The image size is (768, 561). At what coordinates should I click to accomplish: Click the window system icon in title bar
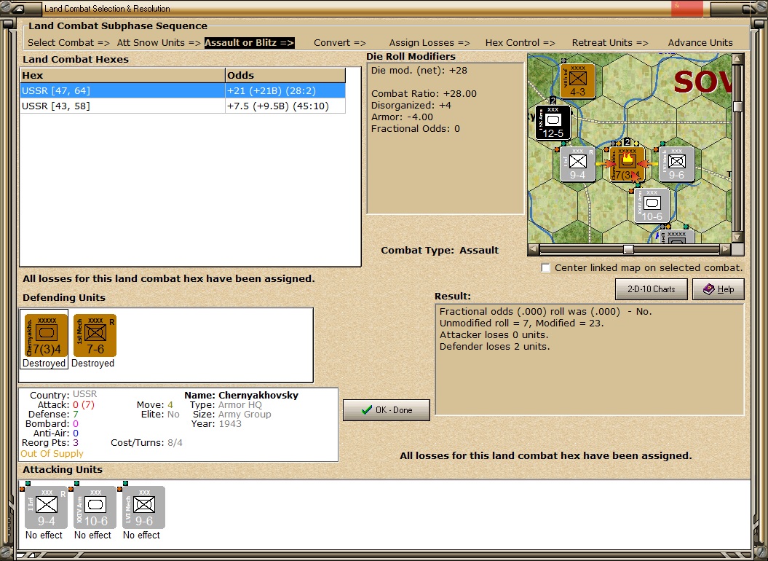click(x=19, y=8)
